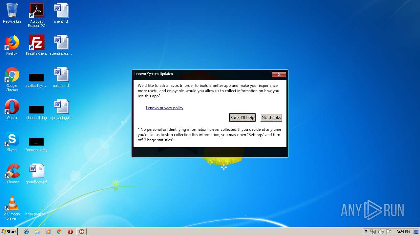Open the Lenovo privacy policy link
The height and width of the screenshot is (236, 420).
164,108
